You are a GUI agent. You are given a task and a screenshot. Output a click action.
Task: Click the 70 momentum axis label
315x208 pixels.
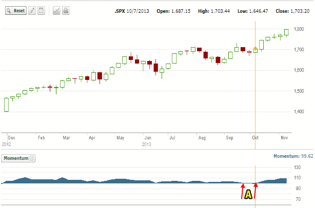298,199
